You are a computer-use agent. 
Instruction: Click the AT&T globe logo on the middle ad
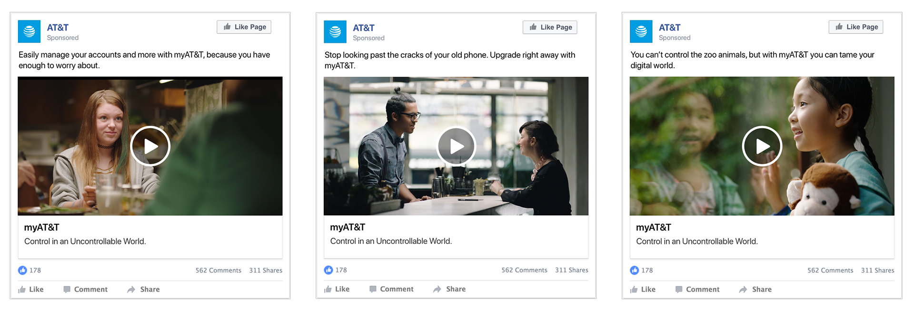335,32
